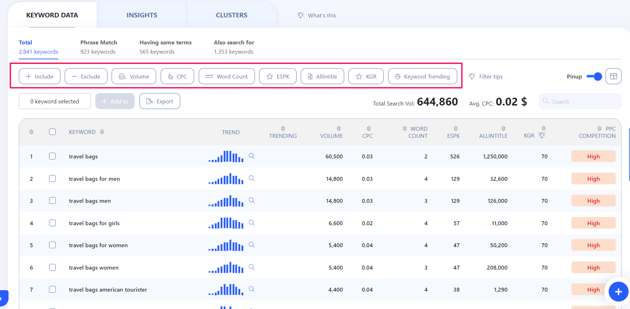Open the Word Count filter
Image resolution: width=630 pixels, height=309 pixels.
[226, 76]
